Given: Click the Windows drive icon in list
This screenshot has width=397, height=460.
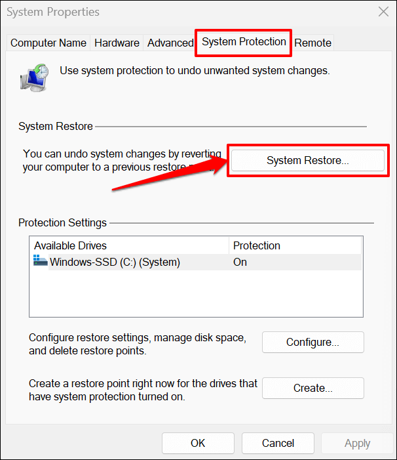Looking at the screenshot, I should pos(41,262).
